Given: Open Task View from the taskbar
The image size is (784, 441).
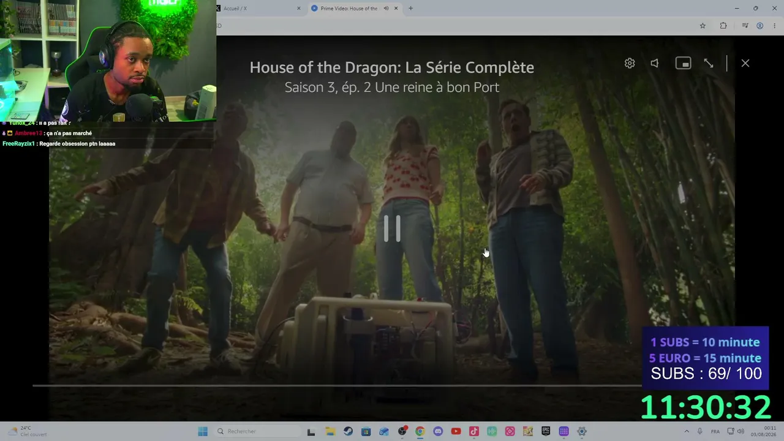Looking at the screenshot, I should click(x=311, y=431).
